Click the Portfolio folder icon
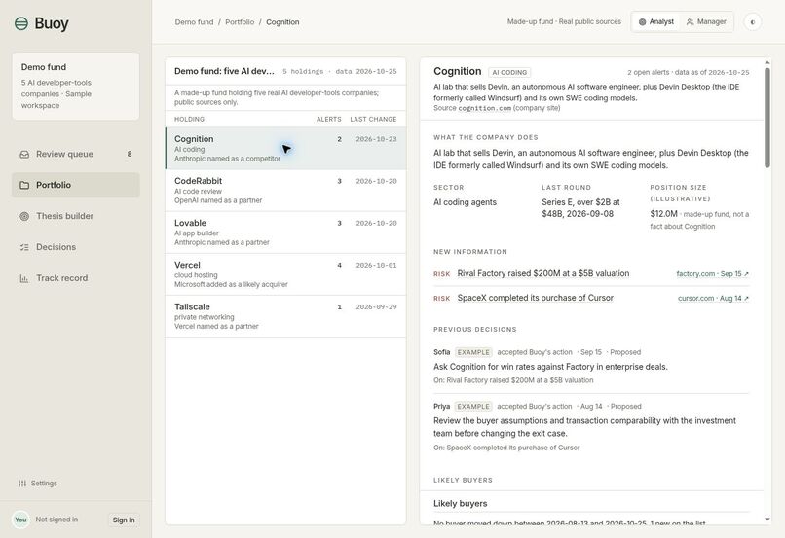The image size is (785, 538). tap(24, 185)
